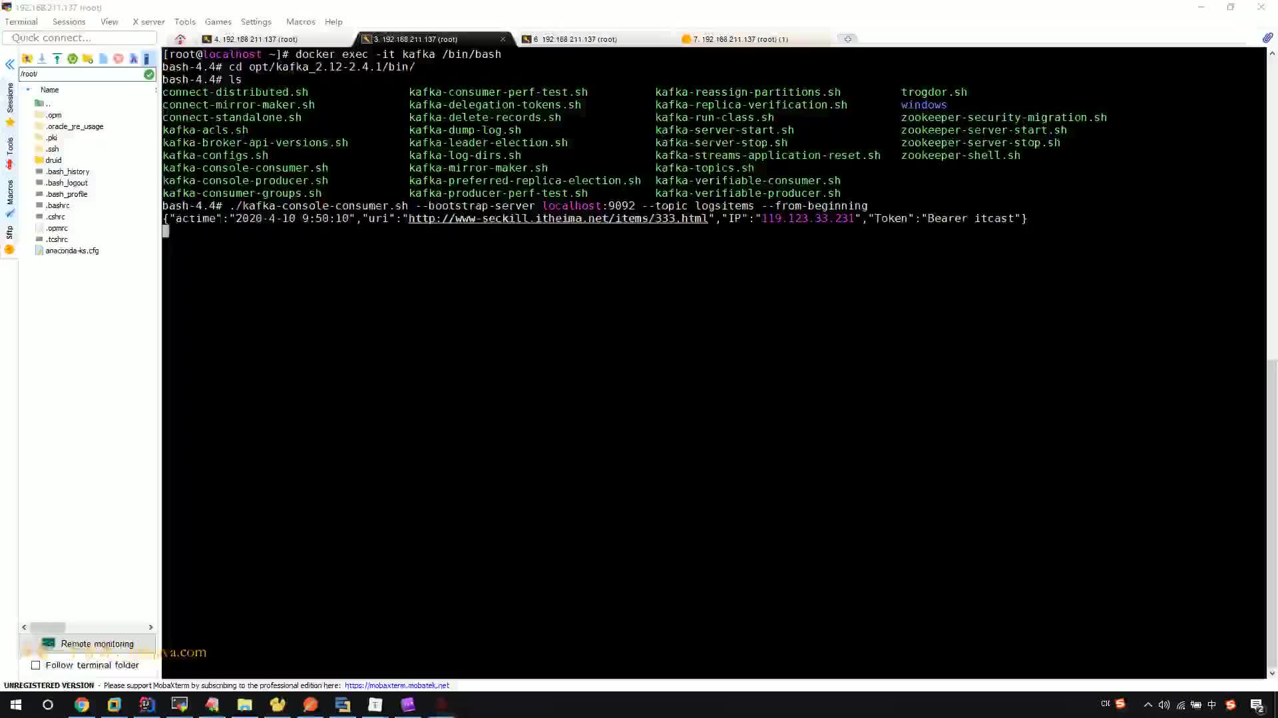Viewport: 1278px width, 718px height.
Task: Open the Tools menu in menu bar
Action: tap(185, 22)
